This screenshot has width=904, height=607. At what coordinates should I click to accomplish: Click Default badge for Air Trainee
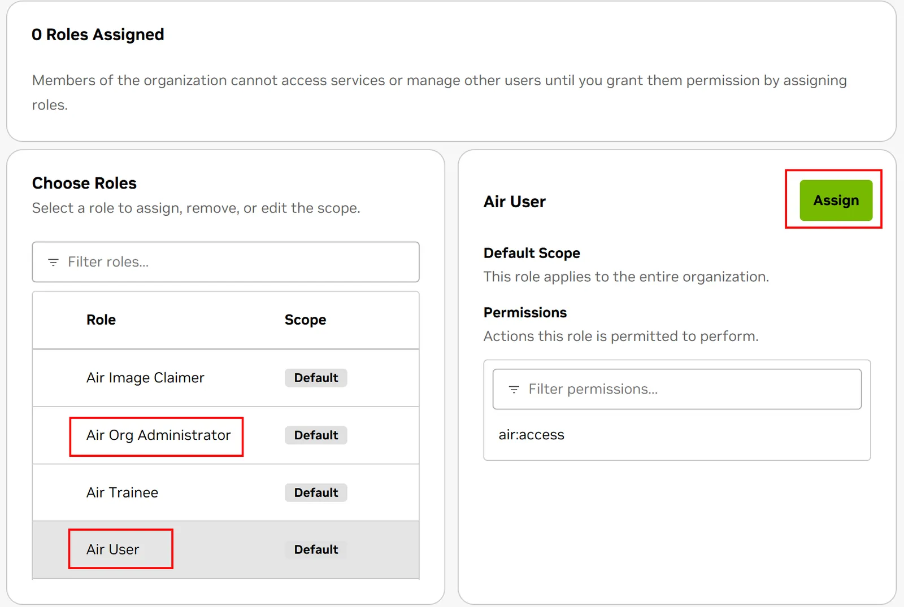coord(316,492)
